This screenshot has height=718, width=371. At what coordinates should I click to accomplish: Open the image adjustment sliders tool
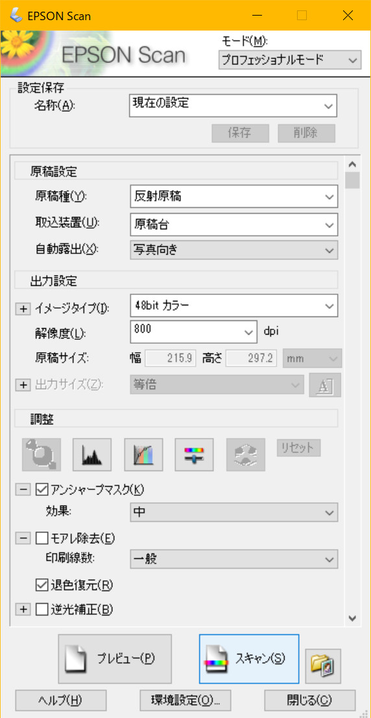194,455
